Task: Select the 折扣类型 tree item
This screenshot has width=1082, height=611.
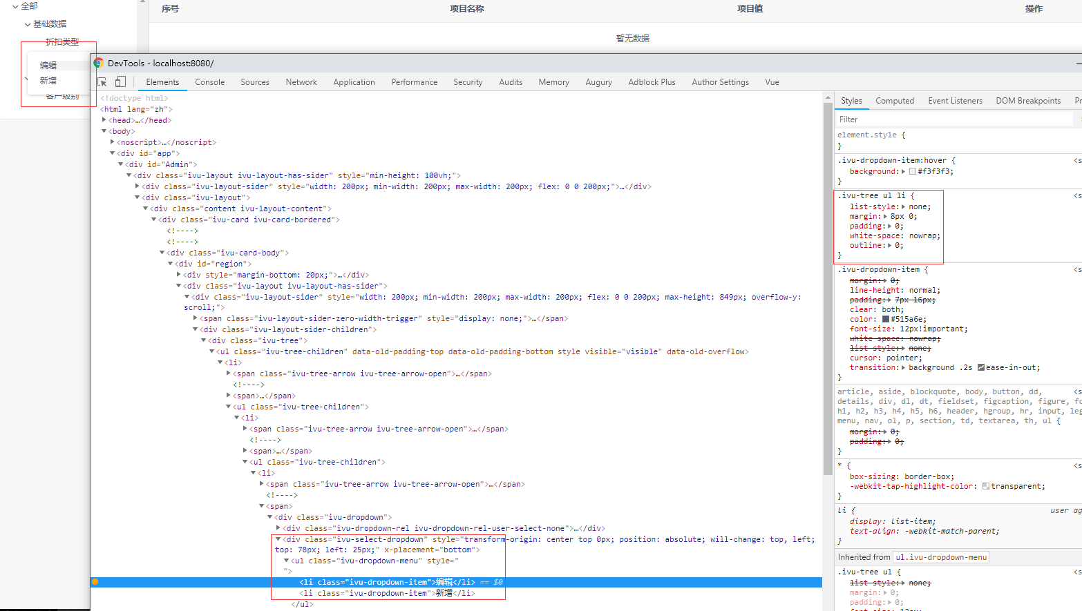Action: (62, 42)
